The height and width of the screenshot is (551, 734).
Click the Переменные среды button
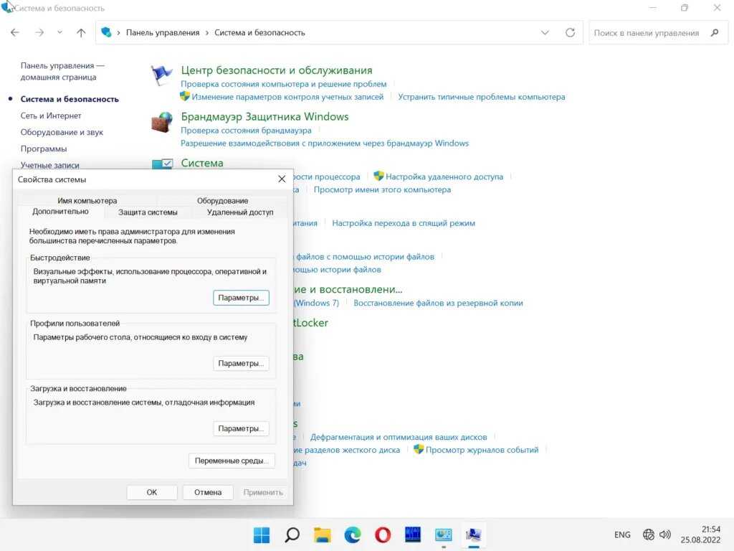tap(232, 461)
